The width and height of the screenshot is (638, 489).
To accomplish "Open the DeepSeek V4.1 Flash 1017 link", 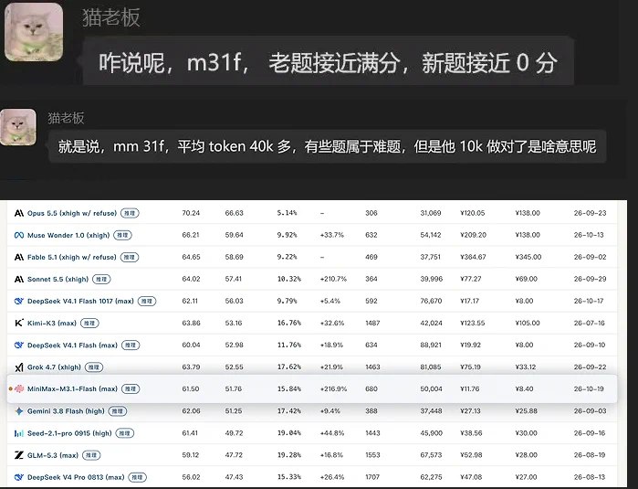I will coord(80,301).
